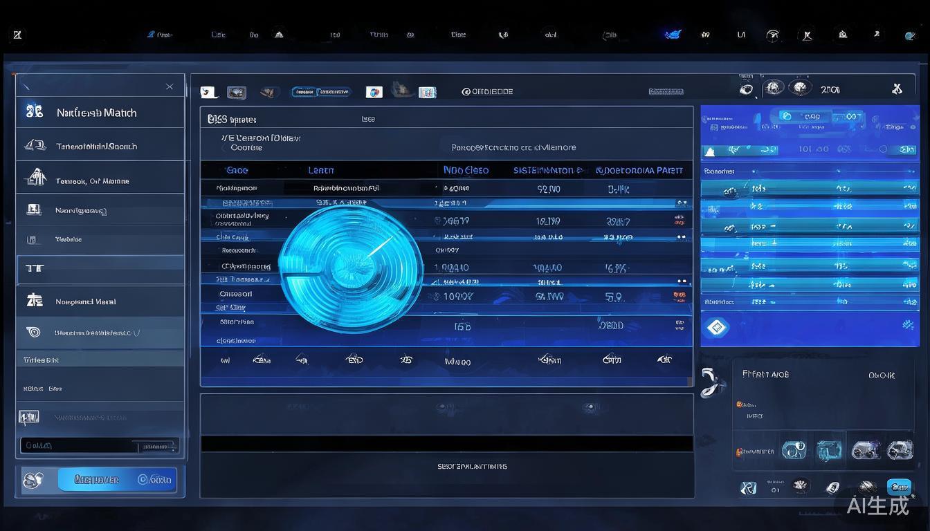Sort by the 'Leatn' column header
The image size is (930, 531).
pos(321,170)
